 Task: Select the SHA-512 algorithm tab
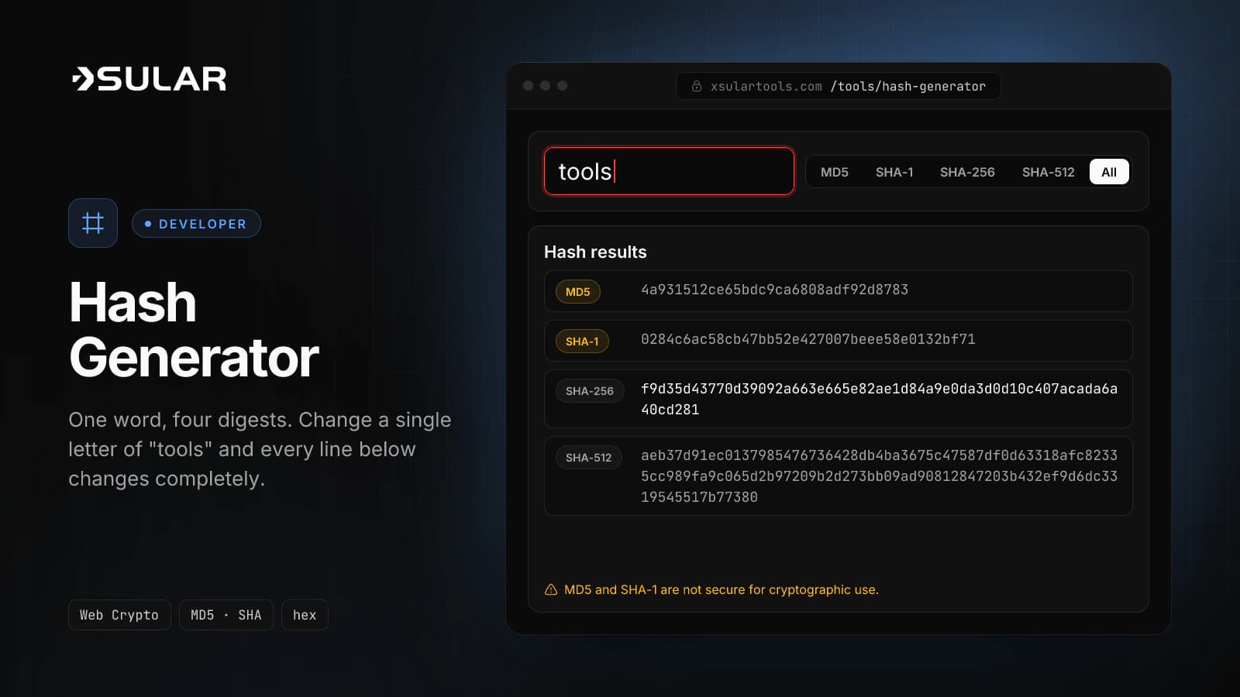pyautogui.click(x=1048, y=172)
